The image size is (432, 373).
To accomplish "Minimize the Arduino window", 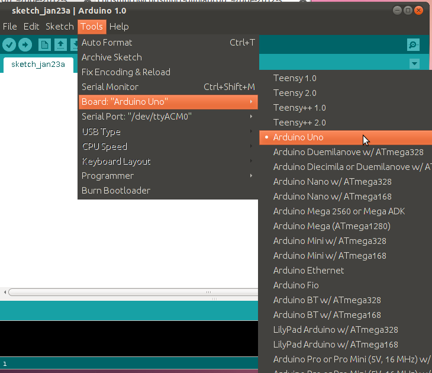I will coord(397,11).
